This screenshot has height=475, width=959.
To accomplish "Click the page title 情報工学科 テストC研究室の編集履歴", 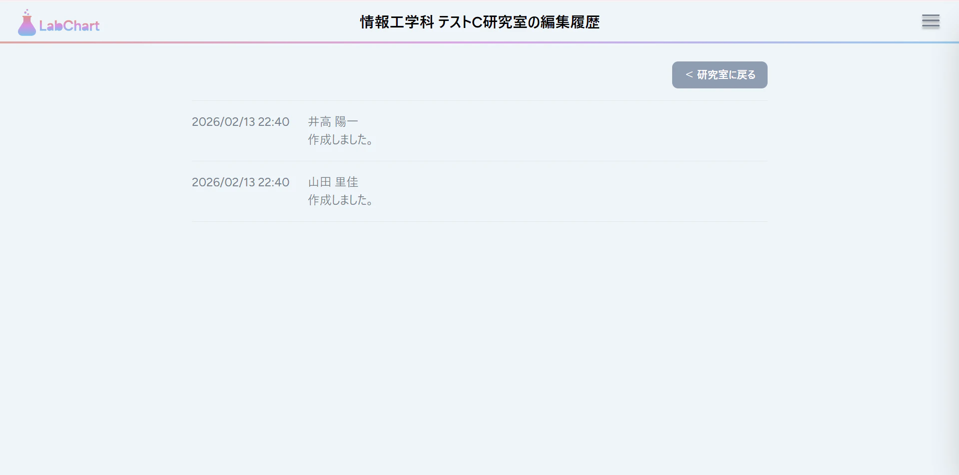I will click(x=480, y=22).
